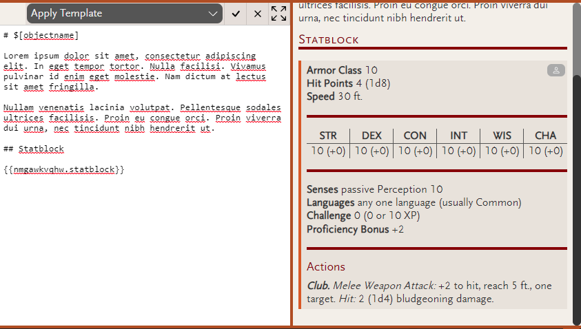Click the Lorem ipsum paragraph in the editor
The width and height of the screenshot is (581, 329).
pos(135,72)
